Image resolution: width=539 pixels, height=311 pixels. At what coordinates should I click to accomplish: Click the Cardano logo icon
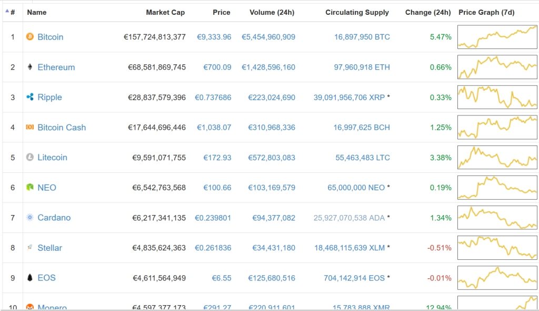click(30, 217)
